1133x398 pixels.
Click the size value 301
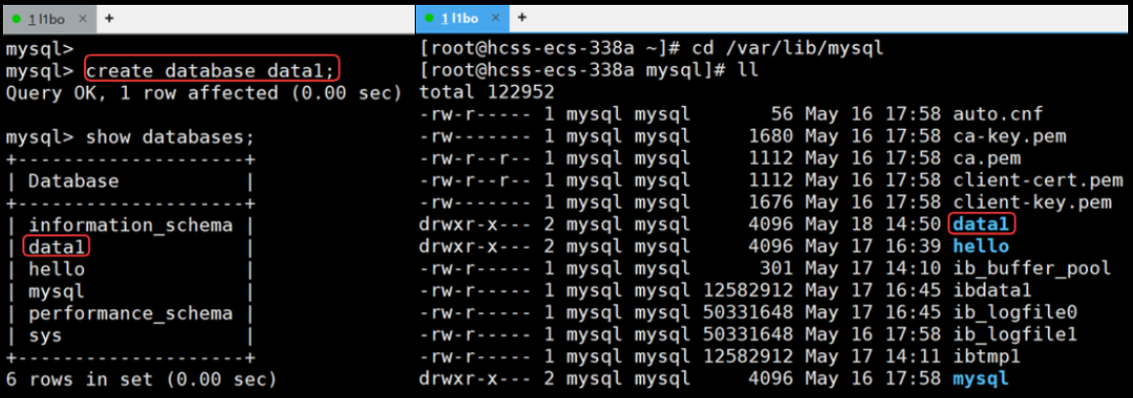pos(778,268)
